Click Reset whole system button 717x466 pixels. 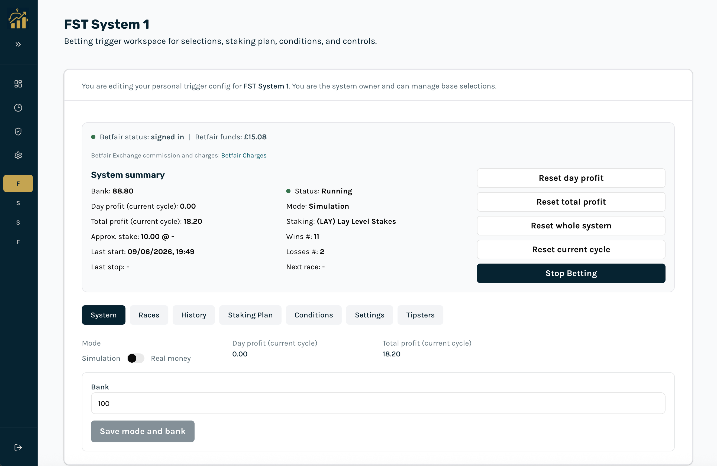pos(571,226)
